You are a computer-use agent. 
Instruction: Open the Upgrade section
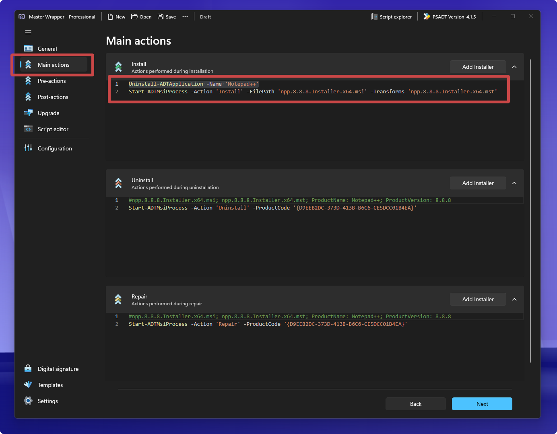click(48, 113)
